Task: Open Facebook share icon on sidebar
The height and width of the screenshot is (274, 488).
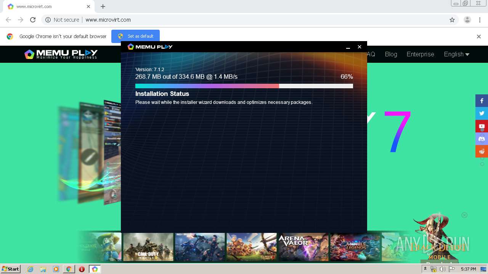Action: 482,101
